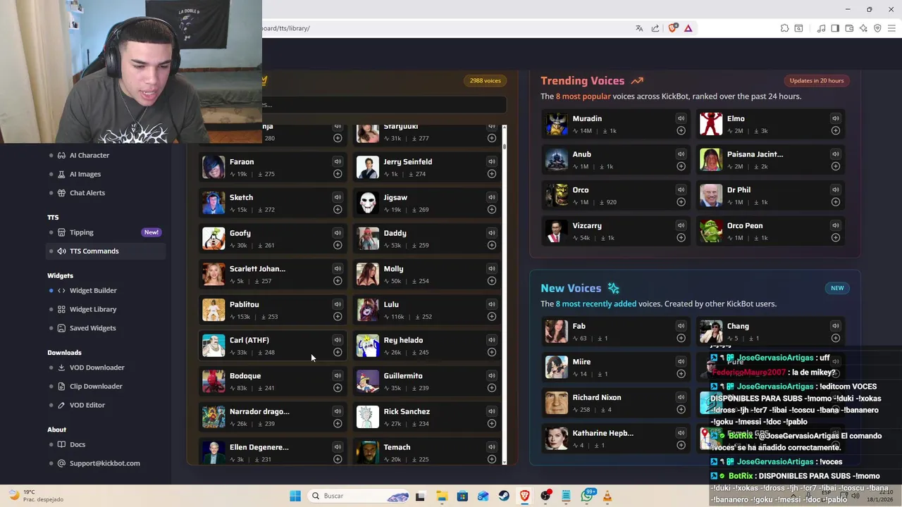
Task: Preview the Scarlett Johansson voice
Action: (338, 269)
